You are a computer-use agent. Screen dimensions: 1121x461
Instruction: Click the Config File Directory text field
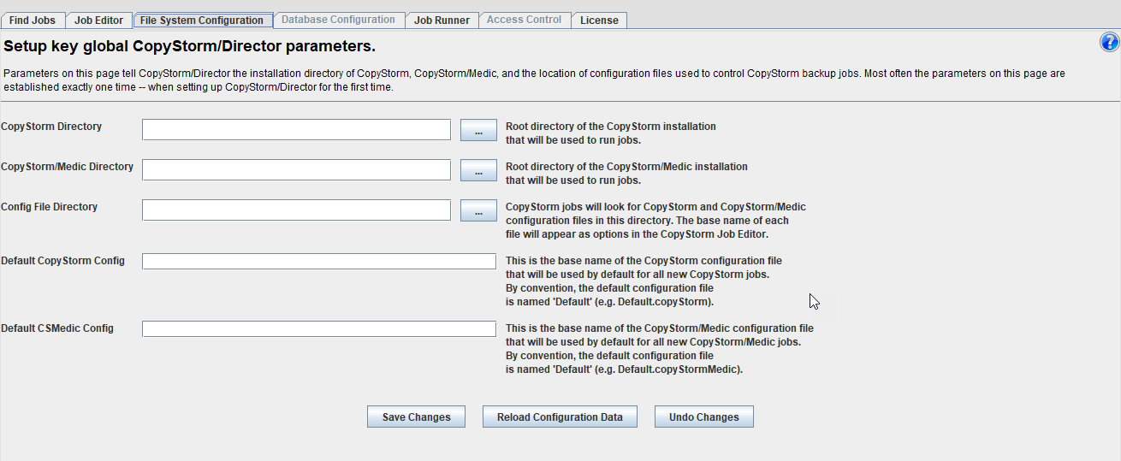pyautogui.click(x=296, y=210)
